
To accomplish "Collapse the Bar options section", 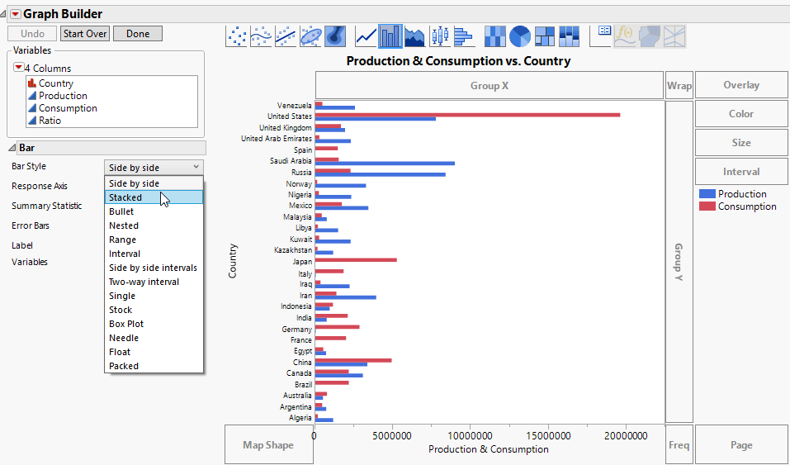I will tap(12, 148).
